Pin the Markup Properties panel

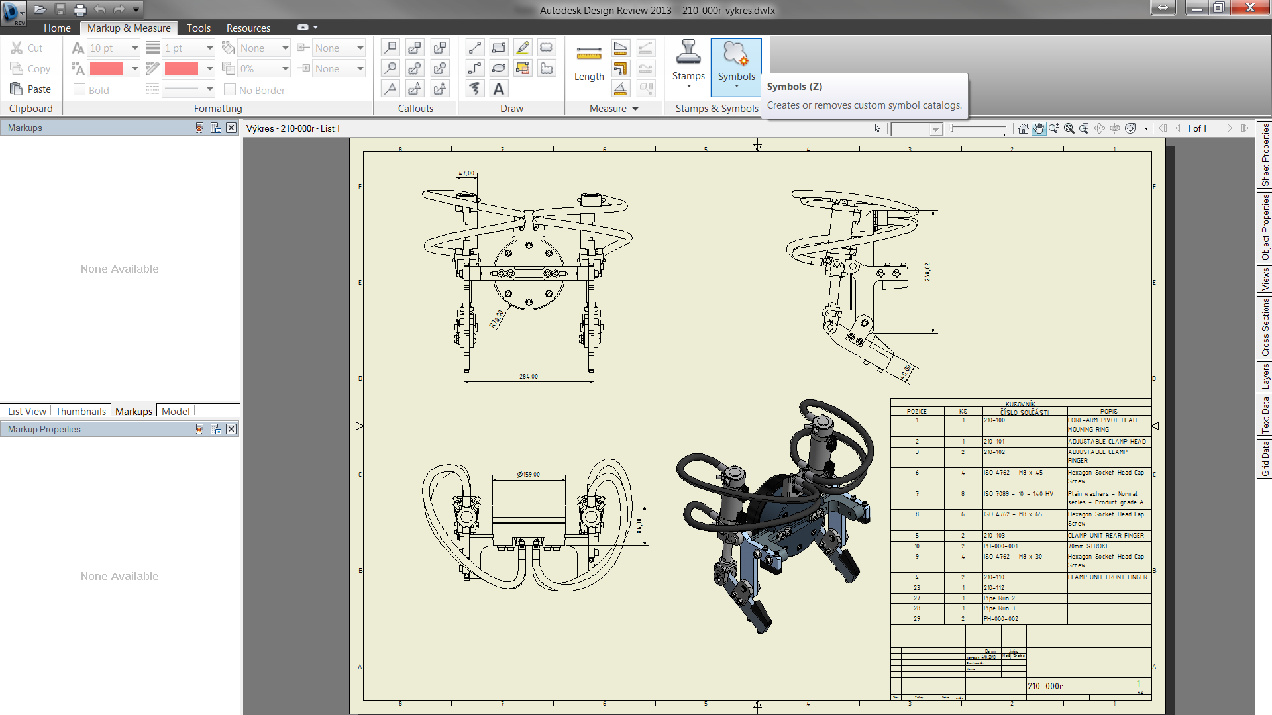coord(199,429)
